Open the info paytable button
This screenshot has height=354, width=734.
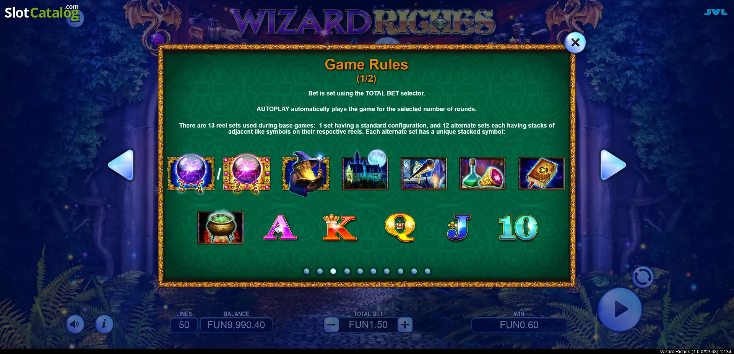tap(104, 324)
